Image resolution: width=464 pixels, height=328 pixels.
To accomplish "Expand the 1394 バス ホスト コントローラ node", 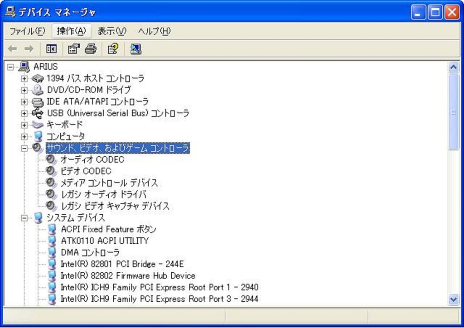I will [24, 79].
